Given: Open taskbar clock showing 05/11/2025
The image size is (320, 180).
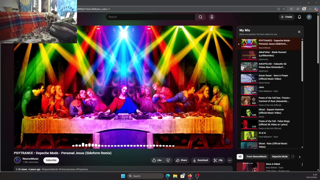Looking at the screenshot, I should (311, 176).
